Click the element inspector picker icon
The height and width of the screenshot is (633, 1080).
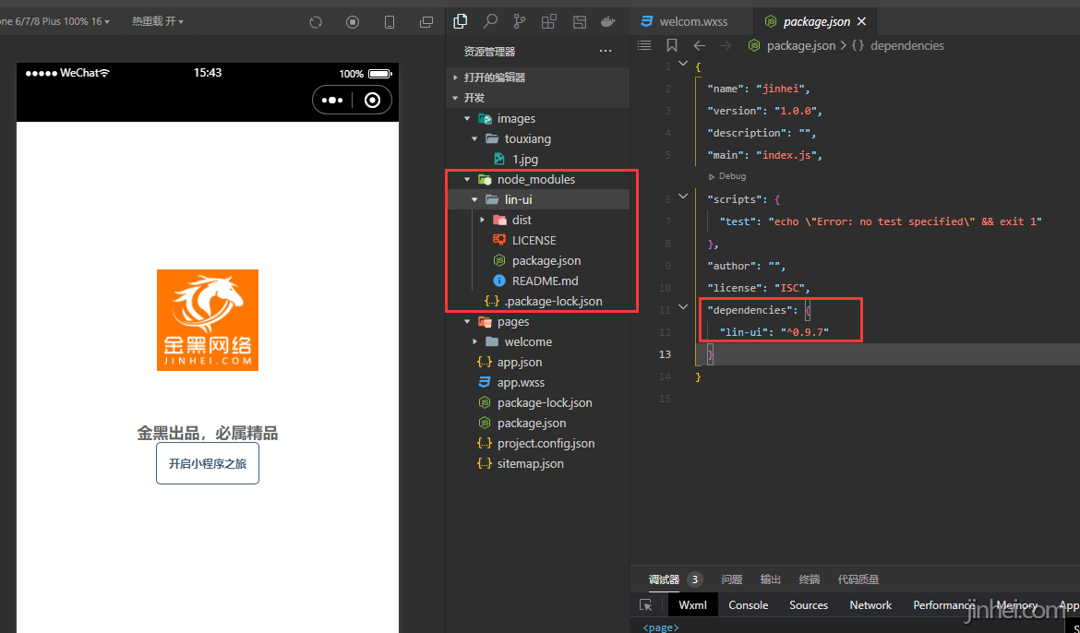(645, 604)
